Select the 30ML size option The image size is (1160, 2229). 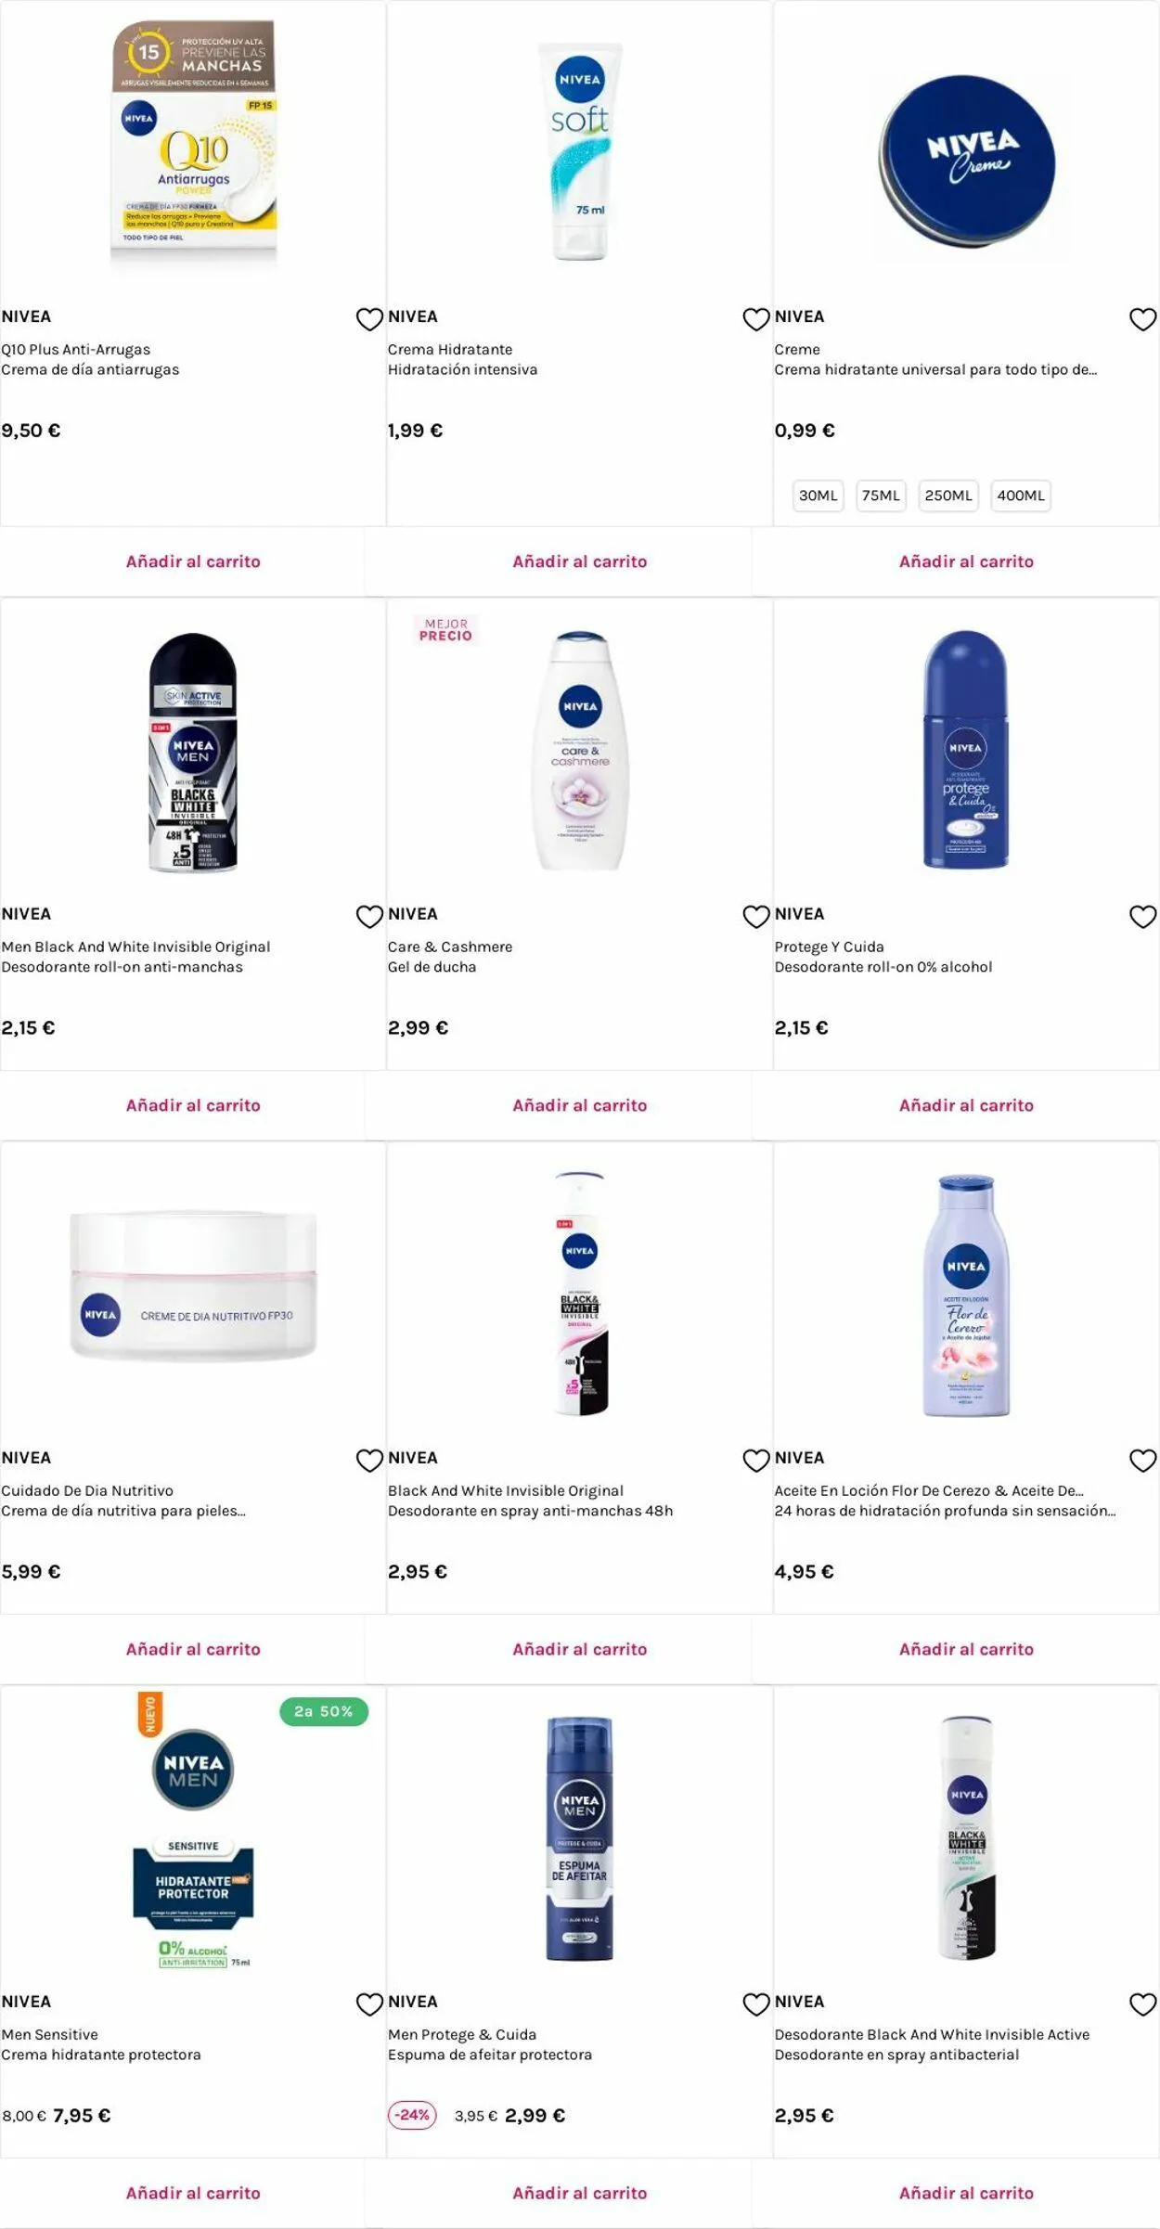pos(818,496)
